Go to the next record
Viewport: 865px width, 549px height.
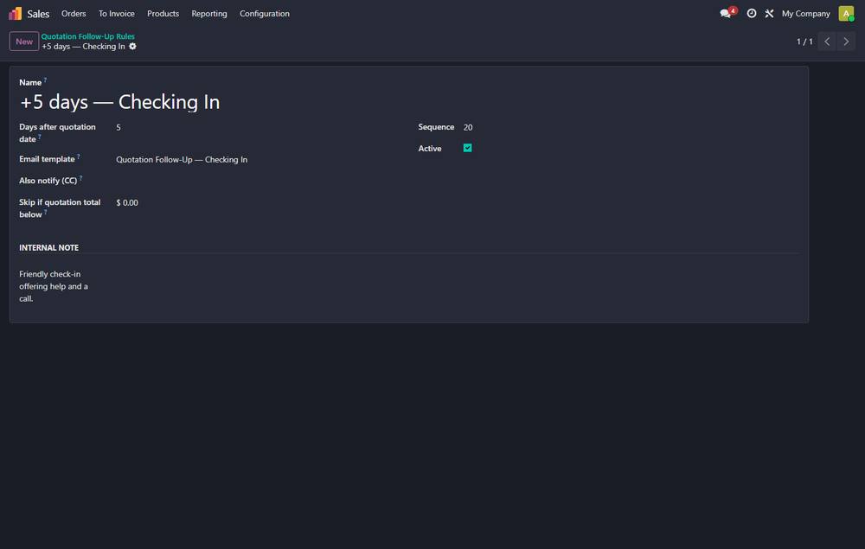point(846,41)
